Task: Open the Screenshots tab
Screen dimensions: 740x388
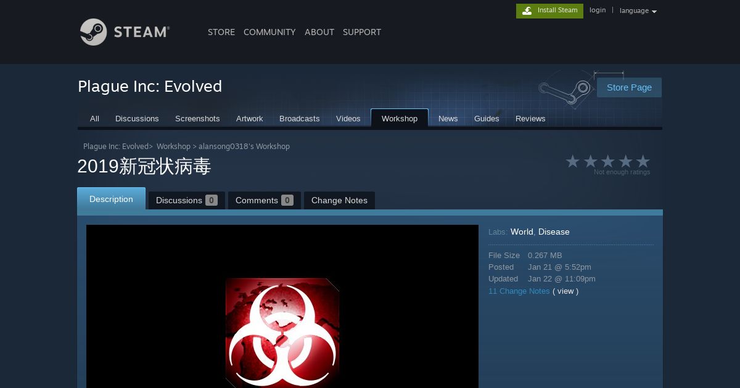Action: (197, 118)
